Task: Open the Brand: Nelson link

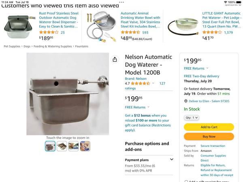Action: point(136,78)
